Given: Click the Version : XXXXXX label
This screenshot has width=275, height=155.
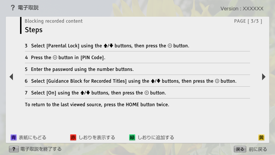Looking at the screenshot, I should tap(242, 9).
